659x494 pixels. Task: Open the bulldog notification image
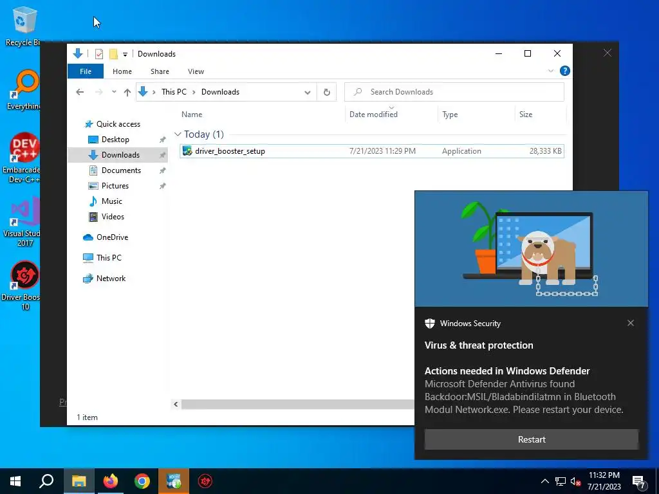(x=532, y=249)
